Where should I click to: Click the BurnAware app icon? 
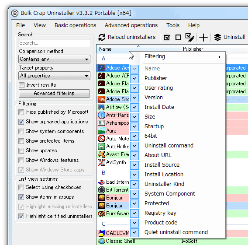(102, 213)
